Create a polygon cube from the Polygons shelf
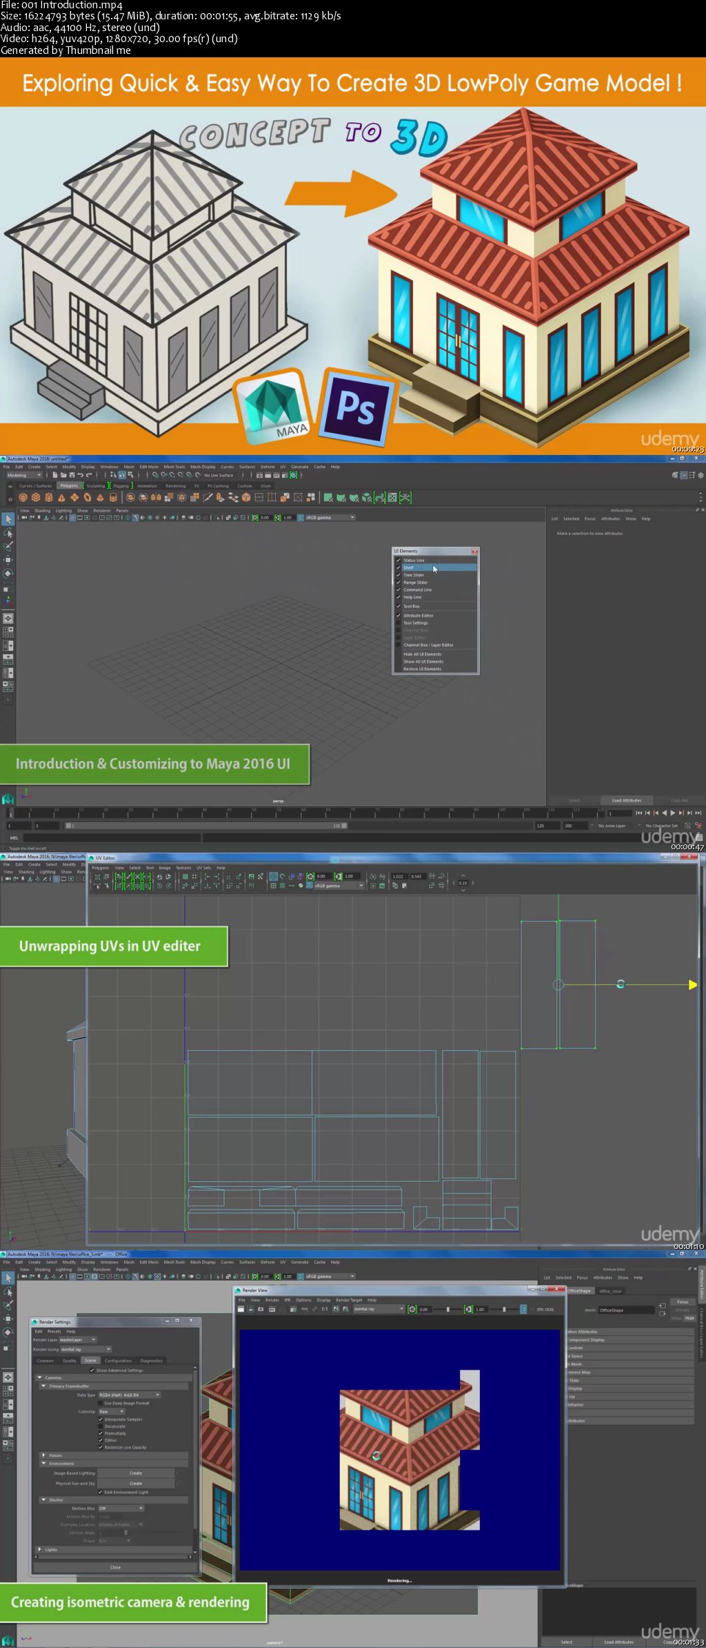The image size is (706, 1648). click(36, 497)
